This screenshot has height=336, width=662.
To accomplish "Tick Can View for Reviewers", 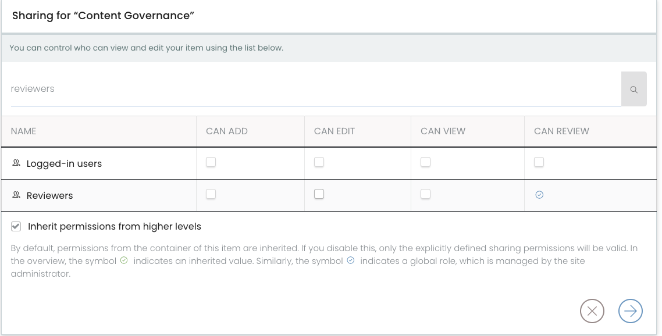I will click(426, 194).
